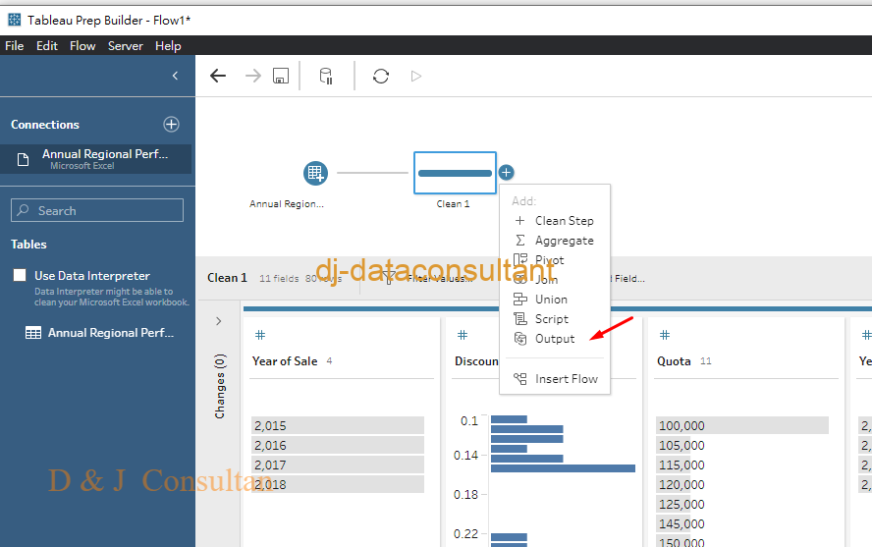Enable the Use Data Interpreter checkbox
Image resolution: width=872 pixels, height=547 pixels.
click(x=20, y=276)
